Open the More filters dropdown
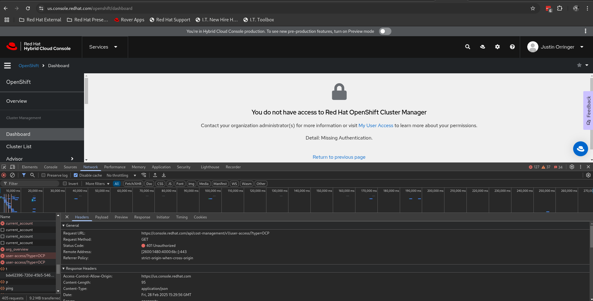This screenshot has width=593, height=301. 97,184
